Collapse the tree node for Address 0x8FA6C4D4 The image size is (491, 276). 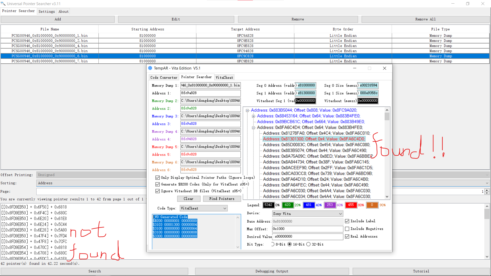253,128
